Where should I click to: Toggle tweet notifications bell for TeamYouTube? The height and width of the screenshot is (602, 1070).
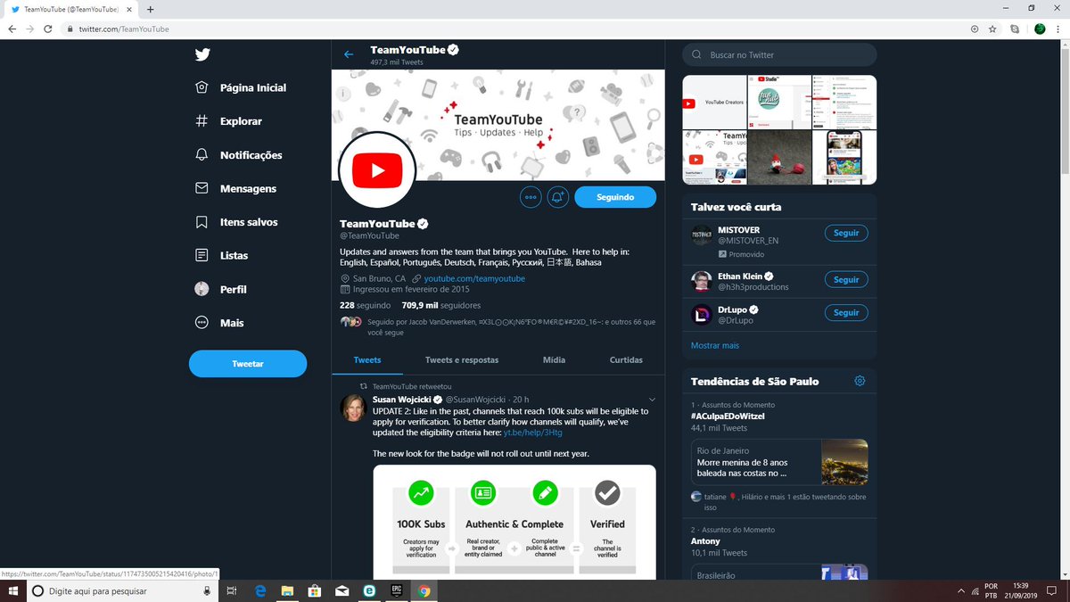point(558,197)
